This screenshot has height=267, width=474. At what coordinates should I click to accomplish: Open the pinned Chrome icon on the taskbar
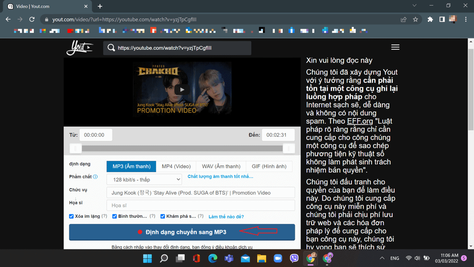tap(311, 259)
